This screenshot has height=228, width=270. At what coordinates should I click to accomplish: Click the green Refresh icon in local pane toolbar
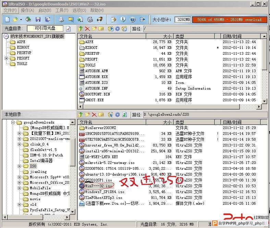click(124, 114)
